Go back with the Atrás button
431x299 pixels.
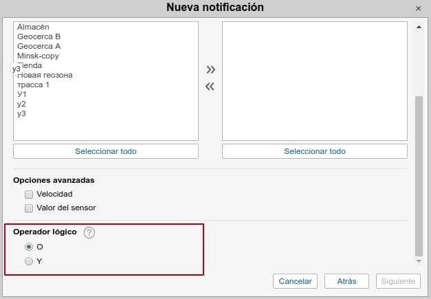tap(346, 281)
